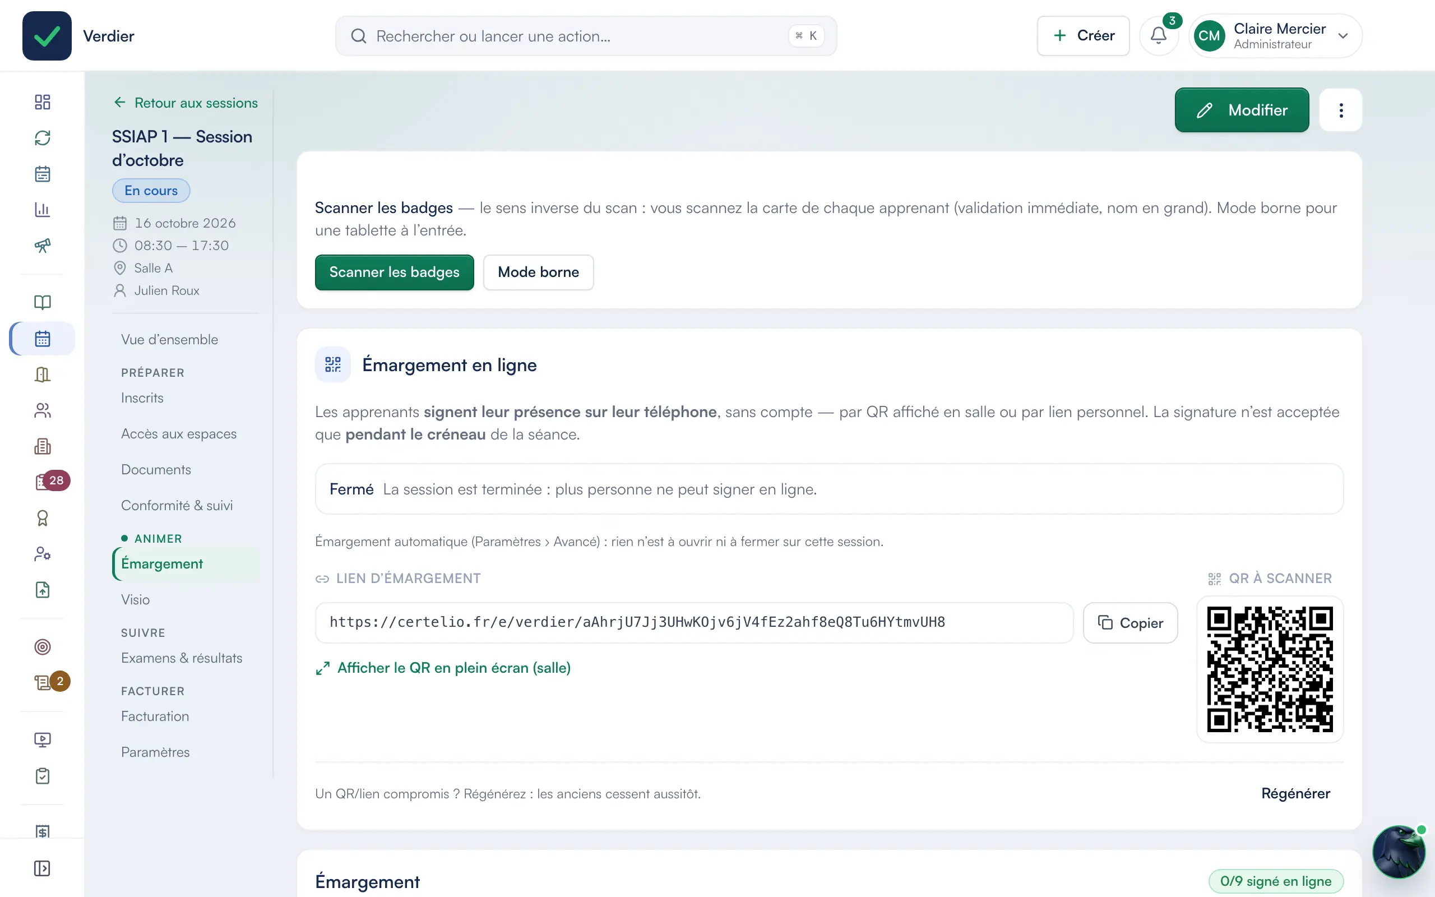Click the QR code image

(x=1270, y=669)
